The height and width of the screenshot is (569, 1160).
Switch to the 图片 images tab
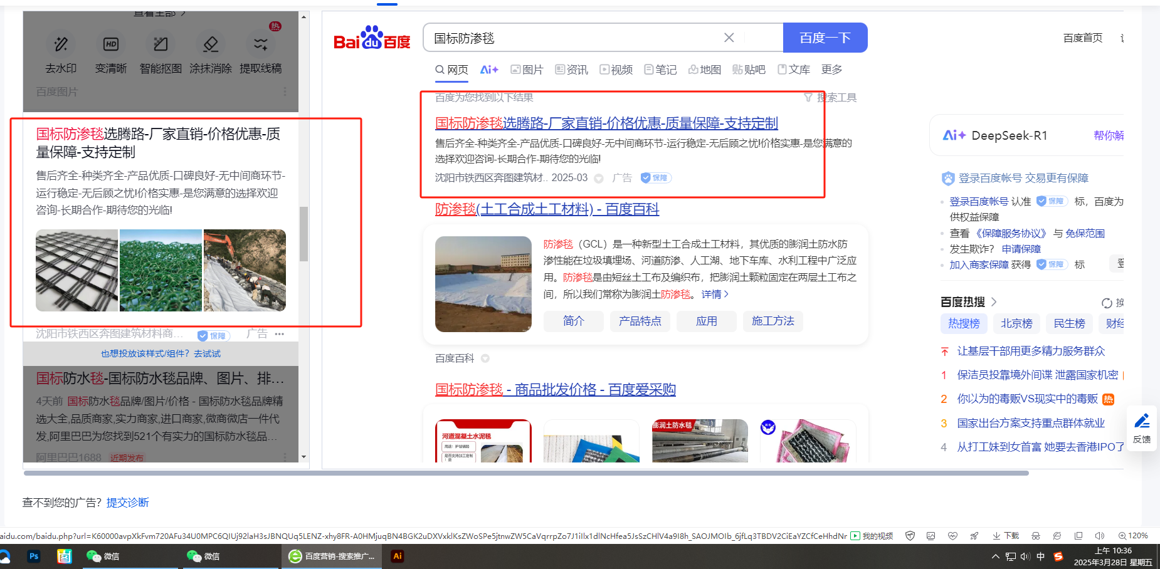coord(527,70)
